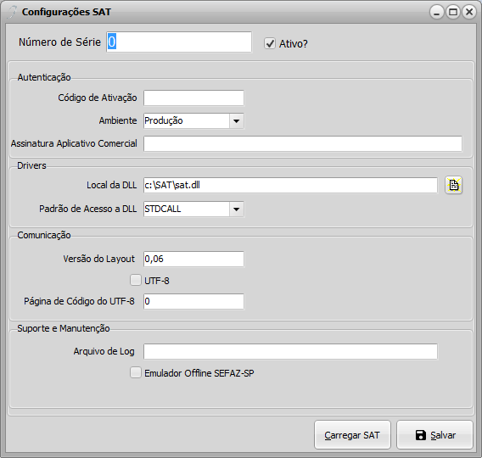The width and height of the screenshot is (482, 458).
Task: Focus the Arquivo de Log field
Action: click(290, 351)
